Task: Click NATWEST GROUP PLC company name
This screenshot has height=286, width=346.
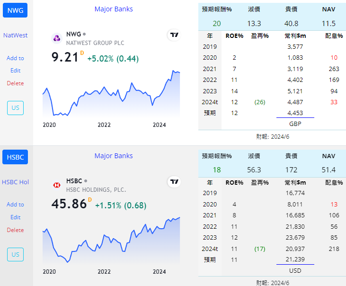Action: pyautogui.click(x=95, y=43)
